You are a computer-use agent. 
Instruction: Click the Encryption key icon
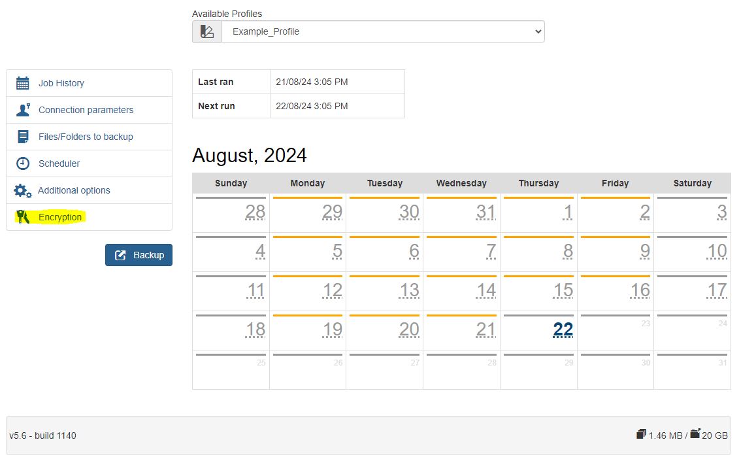point(23,217)
